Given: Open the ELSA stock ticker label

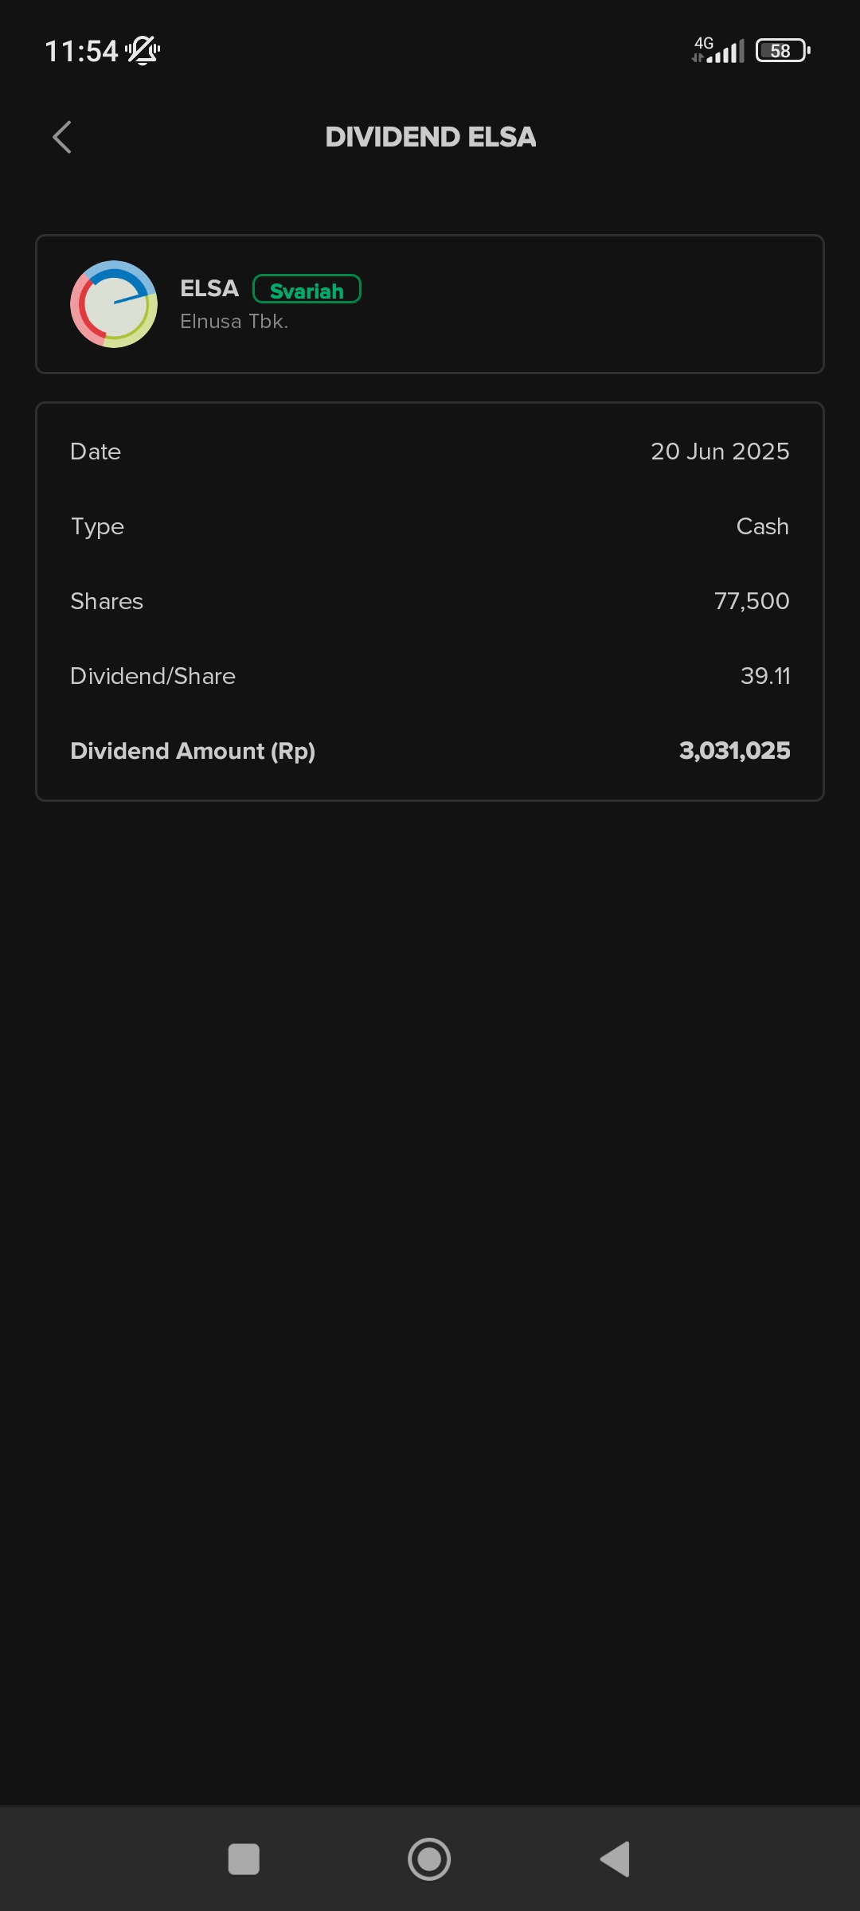Looking at the screenshot, I should 209,288.
